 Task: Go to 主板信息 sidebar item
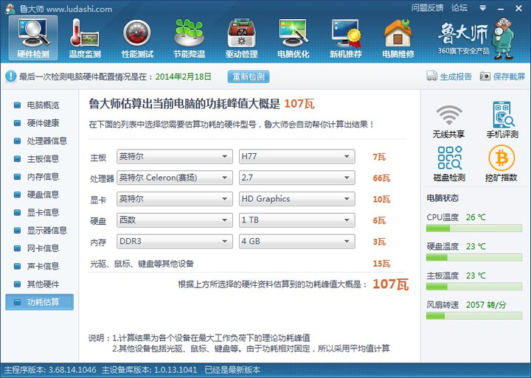pos(39,159)
